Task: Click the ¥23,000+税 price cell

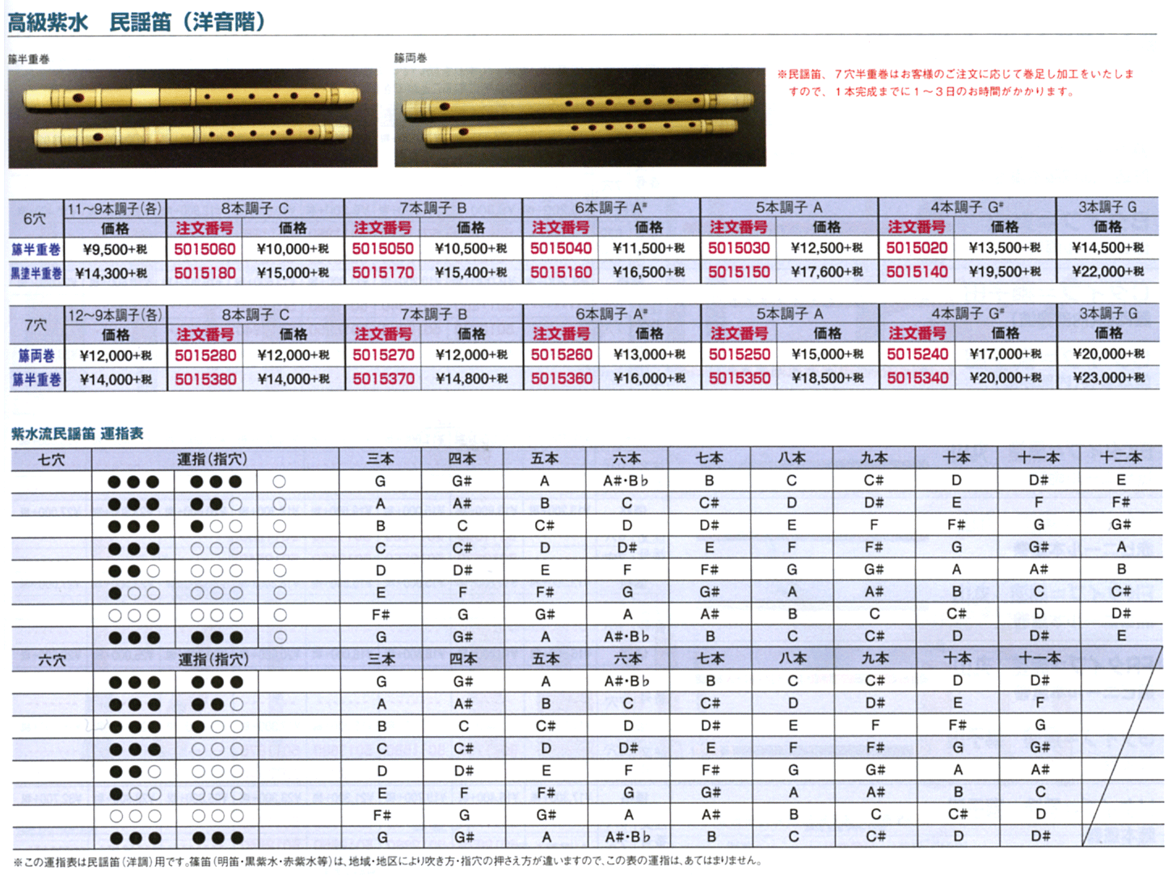Action: [x=1108, y=377]
